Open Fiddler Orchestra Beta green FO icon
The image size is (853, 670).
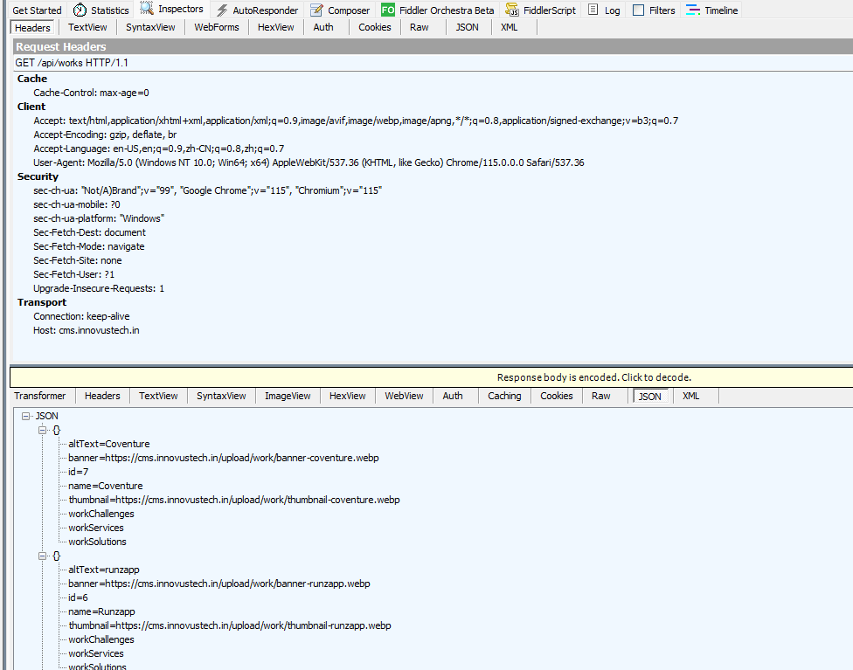pyautogui.click(x=388, y=10)
